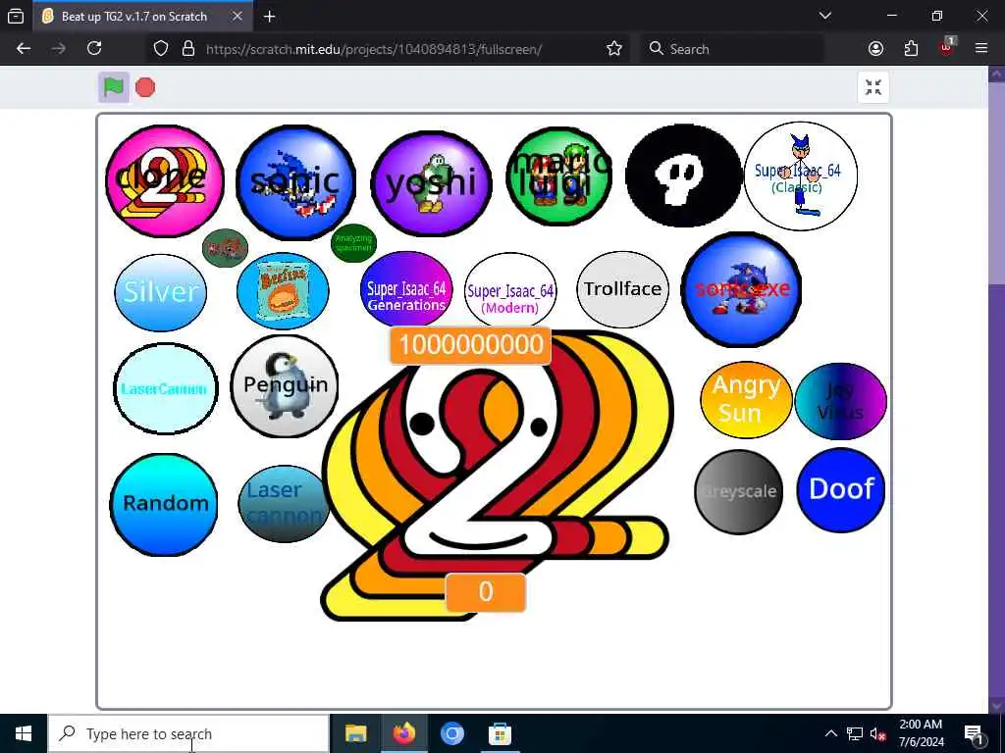Open the extensions puzzle icon

point(911,49)
